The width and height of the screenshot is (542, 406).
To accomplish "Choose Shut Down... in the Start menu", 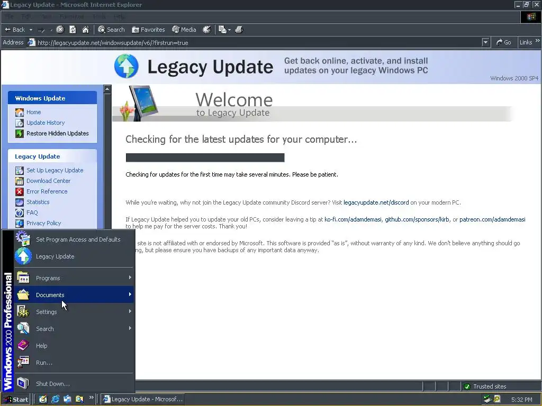I will 74,384.
